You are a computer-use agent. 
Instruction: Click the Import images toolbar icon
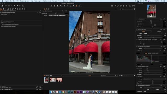pos(2,6)
